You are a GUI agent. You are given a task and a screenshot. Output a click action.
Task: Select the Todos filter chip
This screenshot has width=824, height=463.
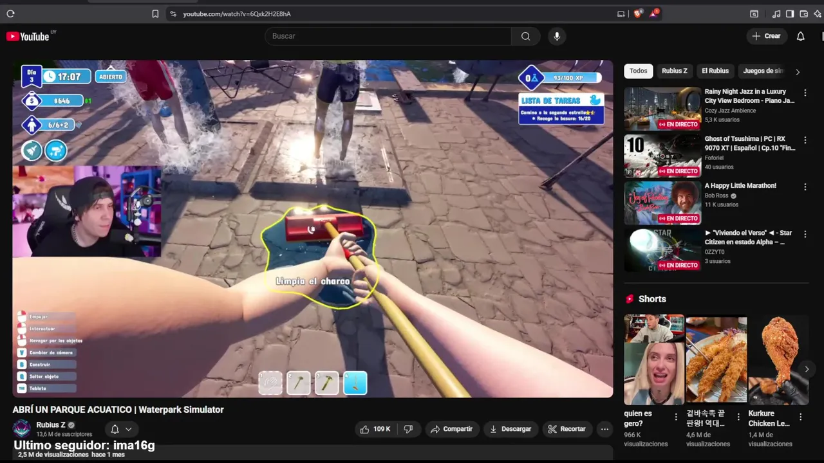coord(639,71)
